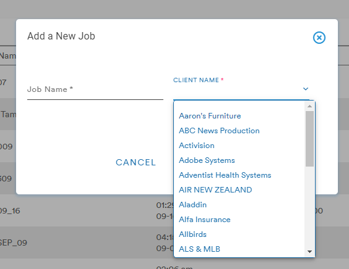Click dropdown scrollbar down arrow
Image resolution: width=349 pixels, height=269 pixels.
(x=309, y=252)
